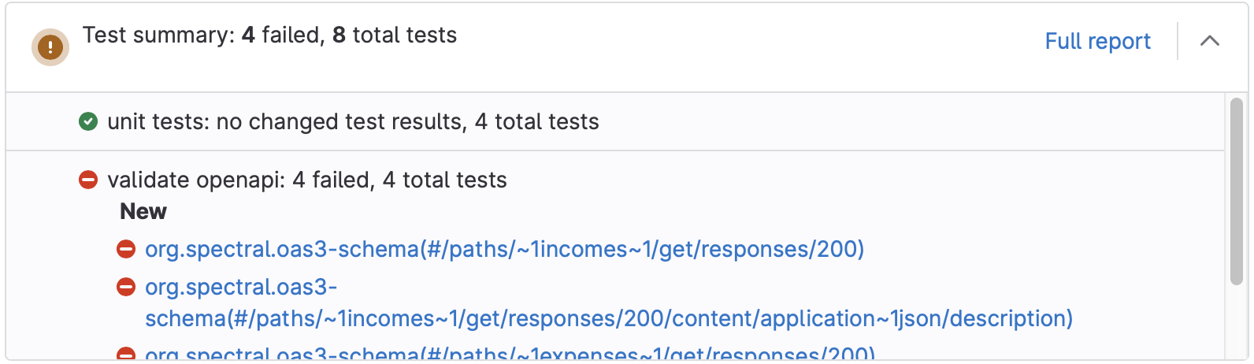Click the validate openapi 4 failed heading
Screen dimensions: 1254x364
(307, 180)
